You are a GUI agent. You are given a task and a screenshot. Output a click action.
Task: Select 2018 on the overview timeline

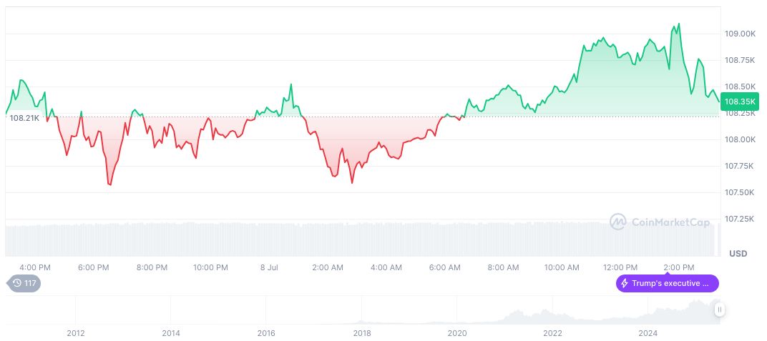tap(362, 332)
